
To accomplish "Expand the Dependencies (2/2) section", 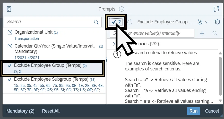I will (114, 44).
